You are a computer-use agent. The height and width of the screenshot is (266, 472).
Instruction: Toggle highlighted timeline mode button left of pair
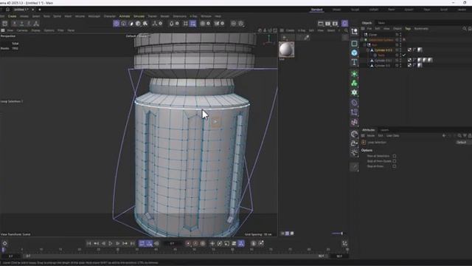coord(142,243)
